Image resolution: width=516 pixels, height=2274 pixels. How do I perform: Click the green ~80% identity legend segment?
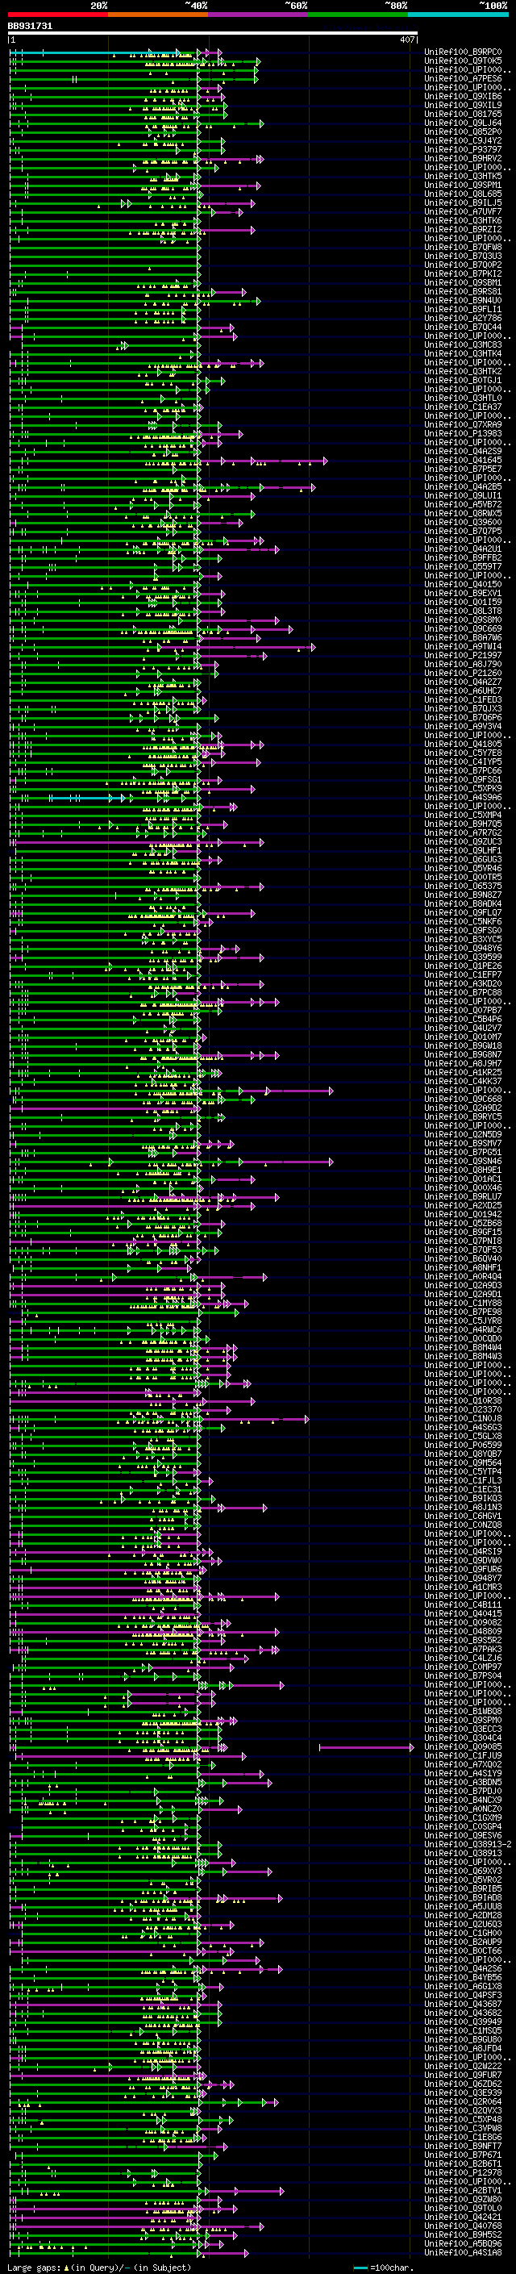coord(358,15)
